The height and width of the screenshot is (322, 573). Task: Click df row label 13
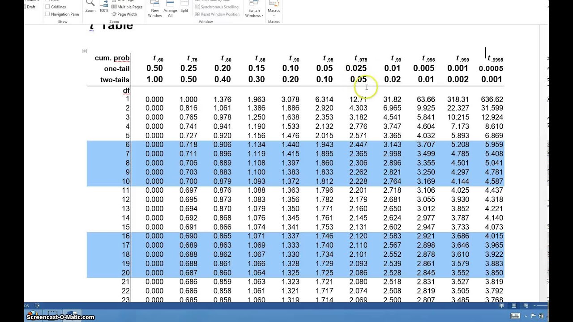pyautogui.click(x=126, y=209)
